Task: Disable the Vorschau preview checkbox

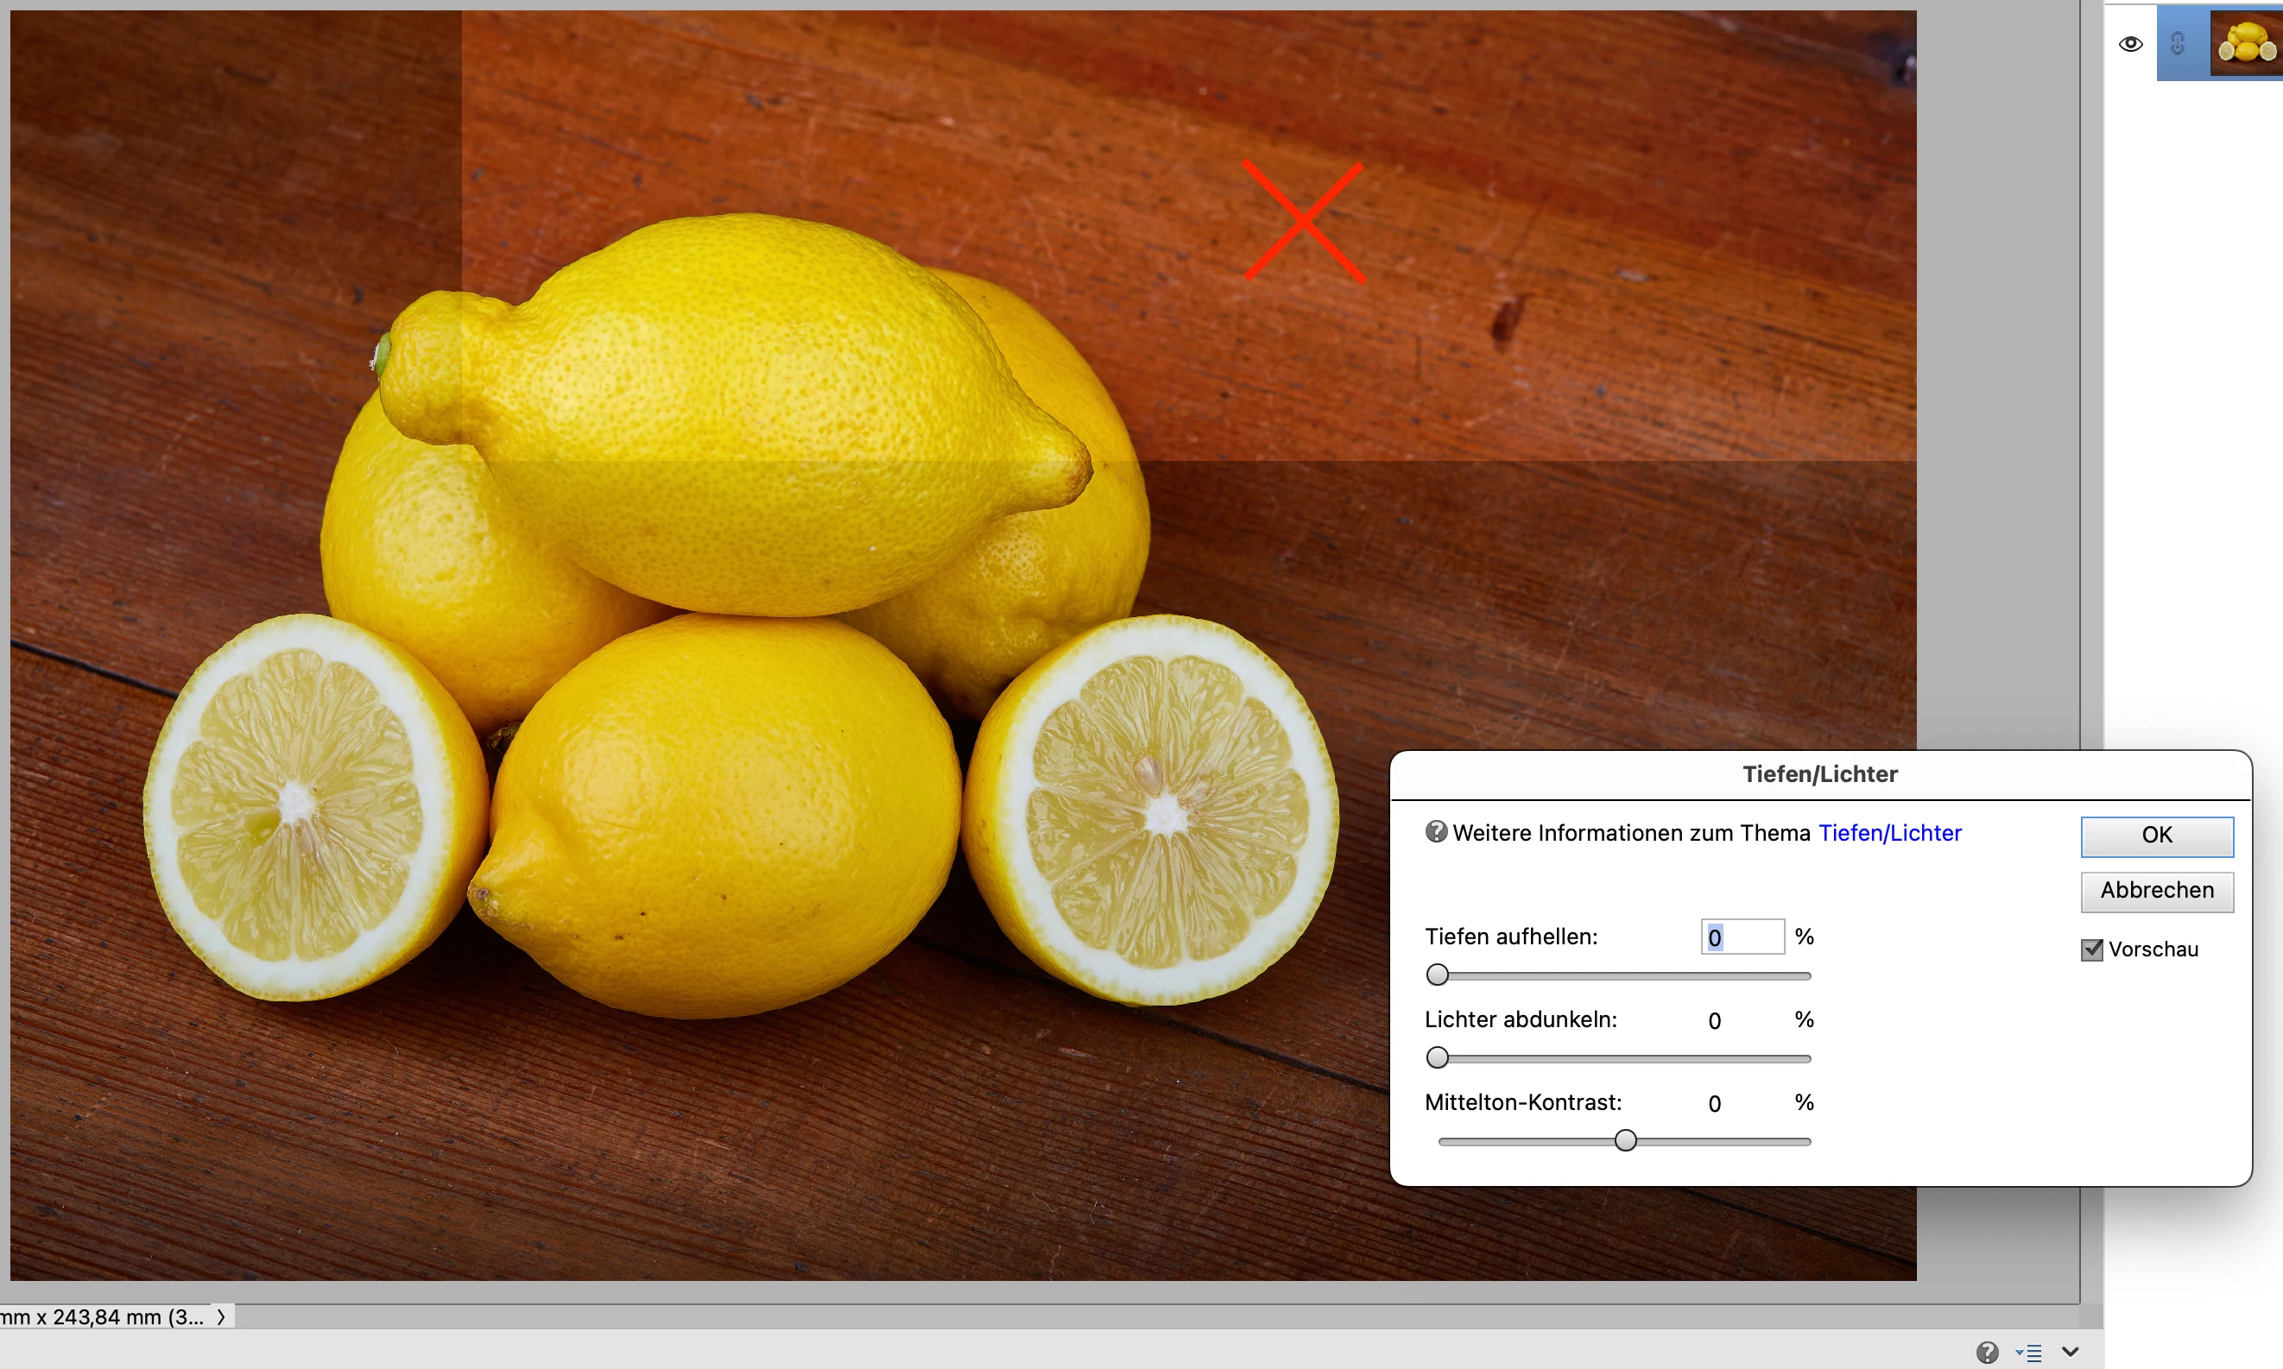Action: point(2092,949)
